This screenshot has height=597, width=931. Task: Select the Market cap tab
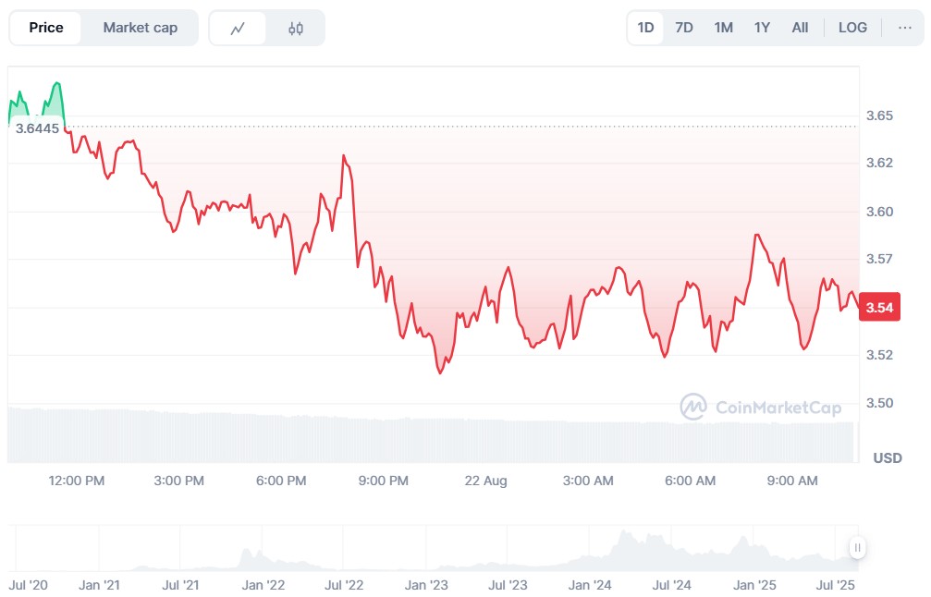(140, 28)
